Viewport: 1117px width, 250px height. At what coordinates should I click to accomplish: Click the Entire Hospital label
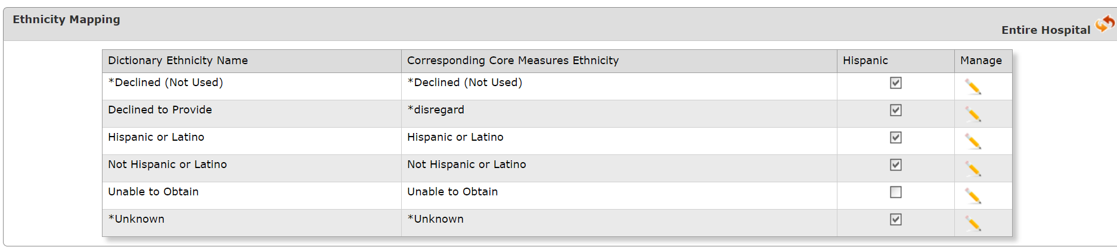[1045, 30]
